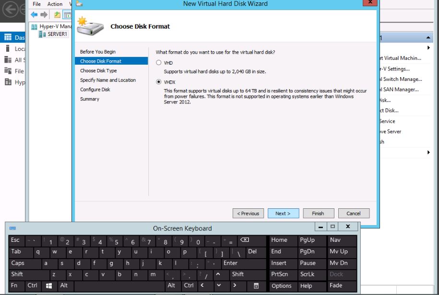Click the Up one level folder icon
The image size is (439, 295).
[58, 15]
